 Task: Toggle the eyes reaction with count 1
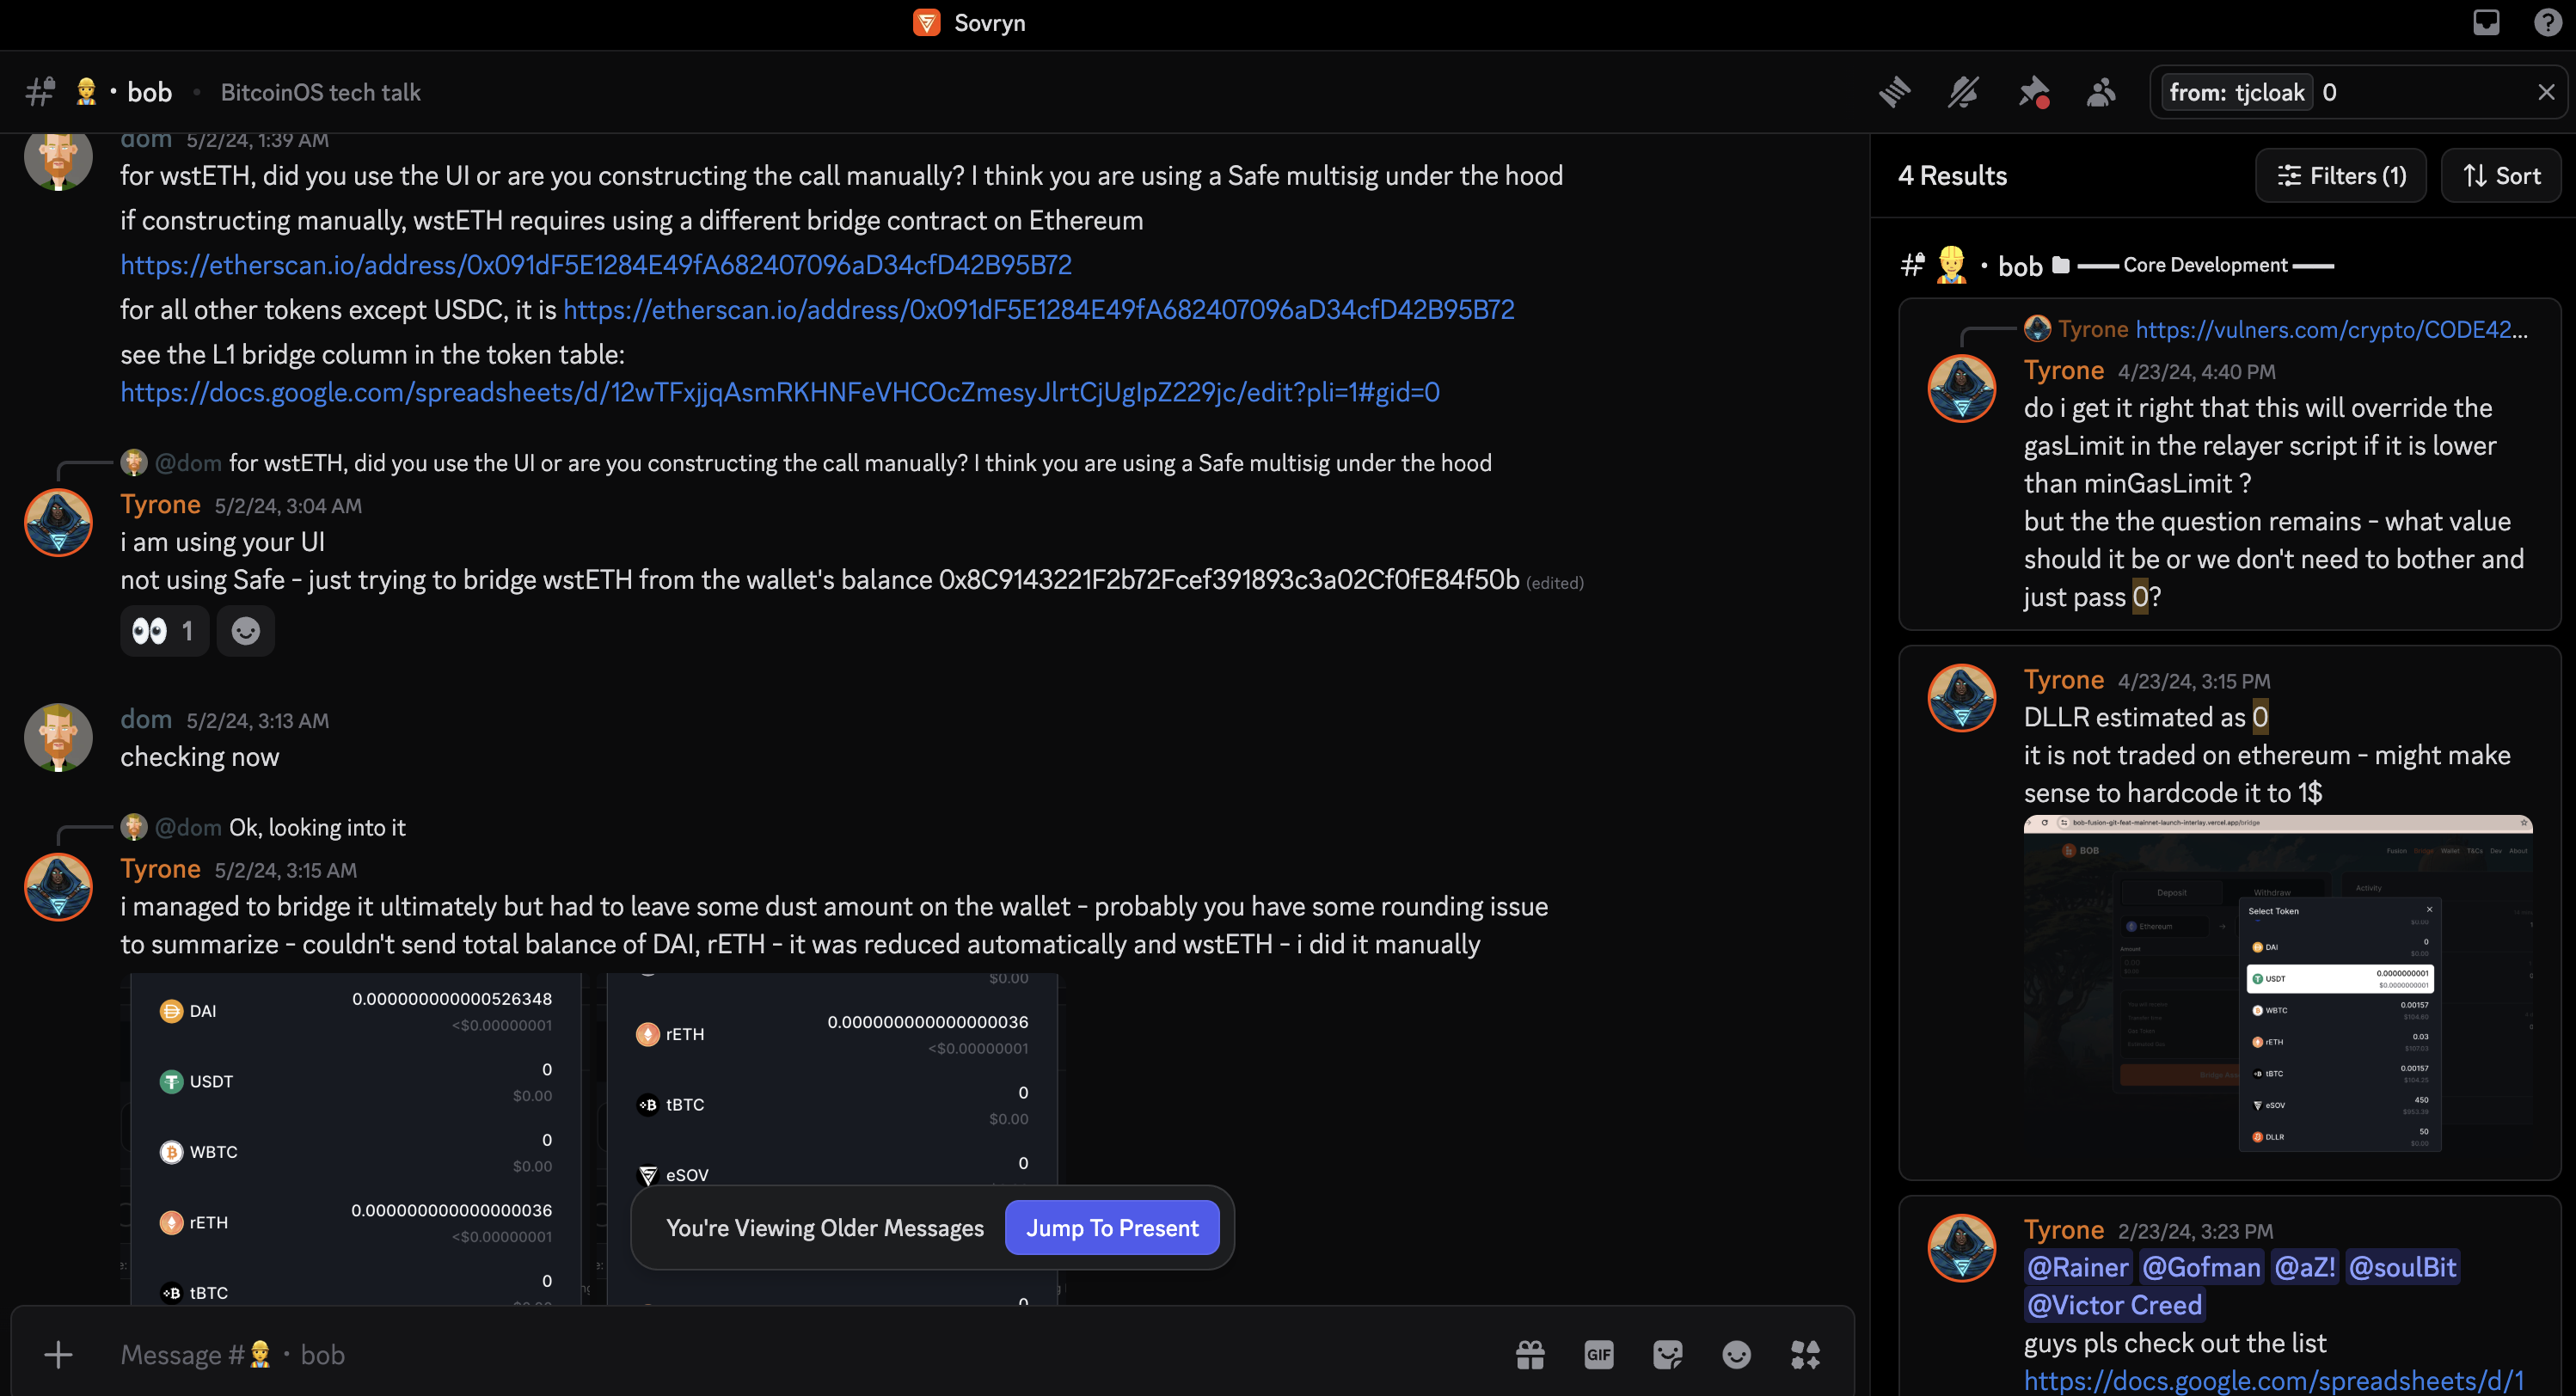point(164,631)
